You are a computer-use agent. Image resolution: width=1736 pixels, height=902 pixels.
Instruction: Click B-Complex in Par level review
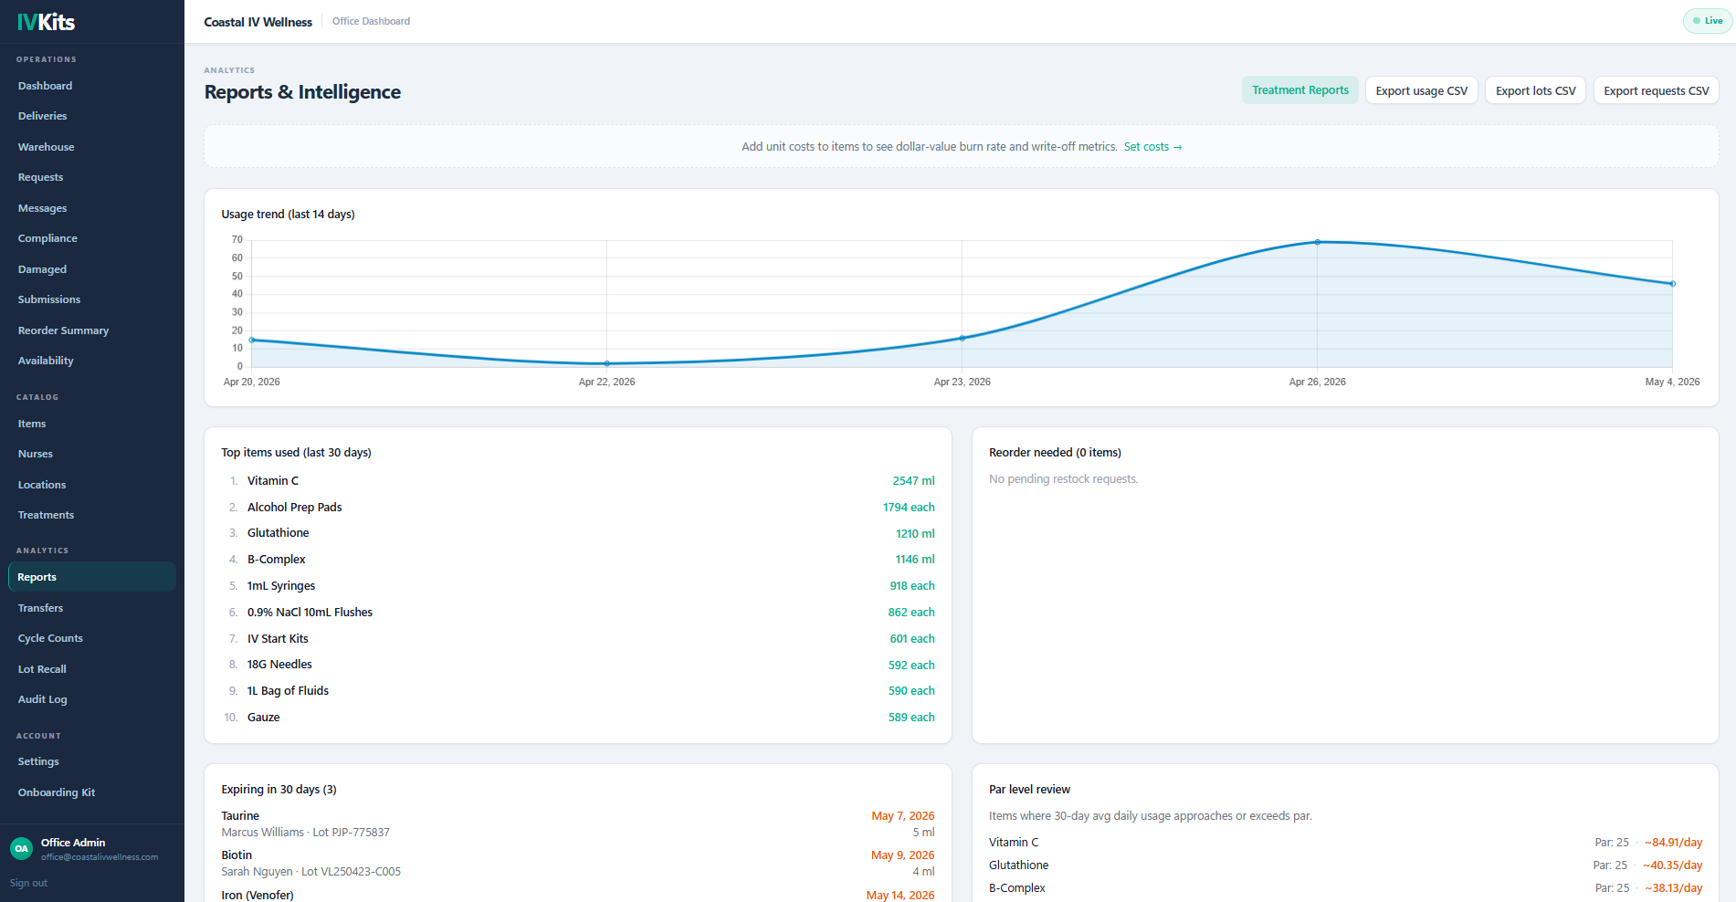point(1017,888)
